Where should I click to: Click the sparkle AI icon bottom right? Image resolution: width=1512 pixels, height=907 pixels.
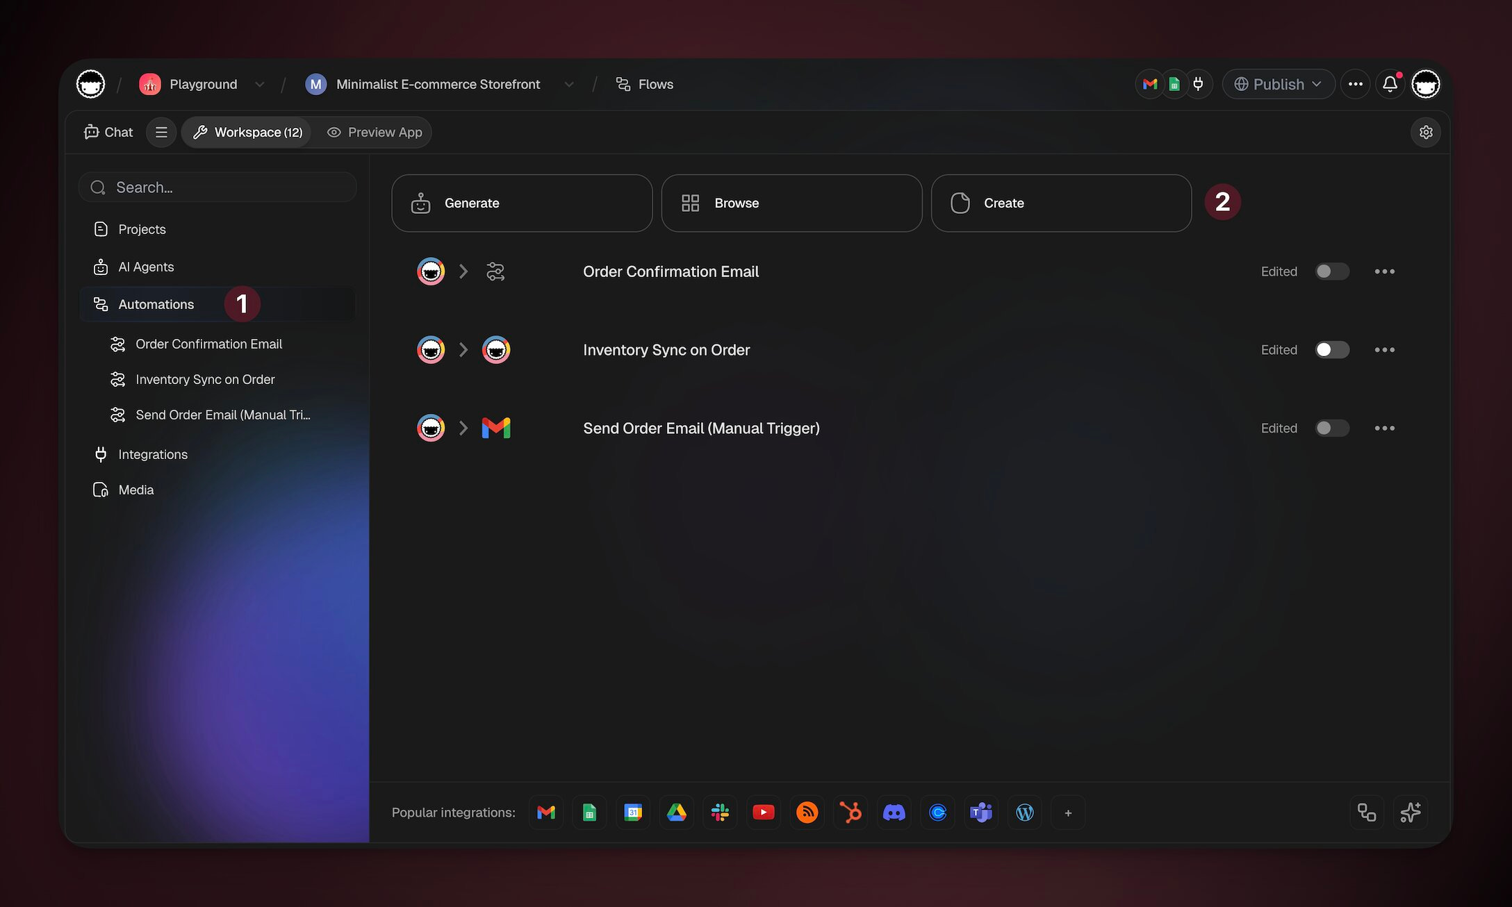point(1410,812)
